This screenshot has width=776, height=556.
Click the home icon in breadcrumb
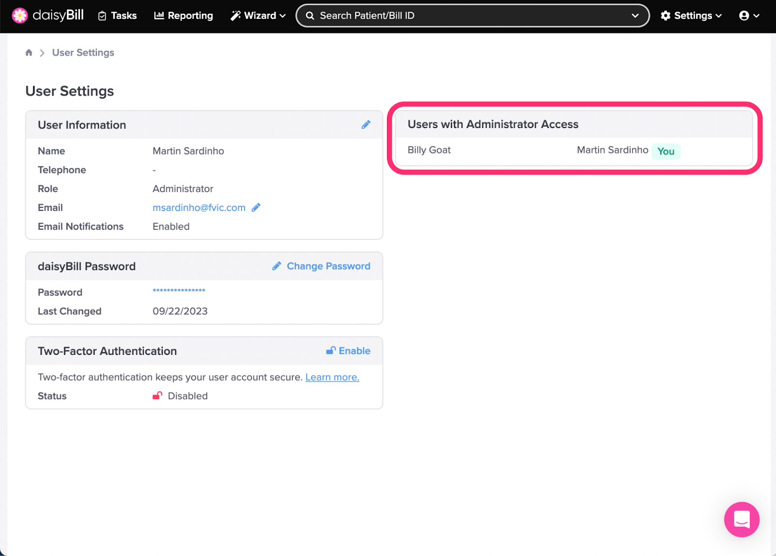pyautogui.click(x=29, y=53)
